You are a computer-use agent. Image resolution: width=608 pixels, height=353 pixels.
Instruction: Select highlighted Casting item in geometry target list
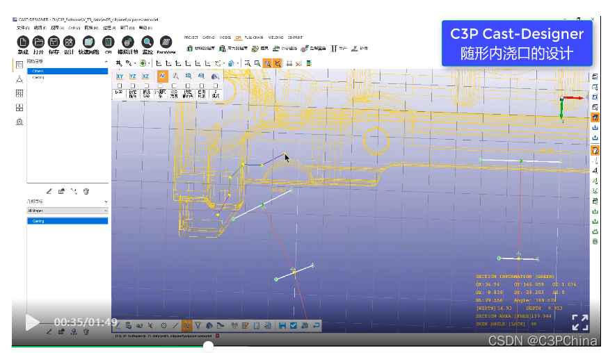(x=67, y=221)
